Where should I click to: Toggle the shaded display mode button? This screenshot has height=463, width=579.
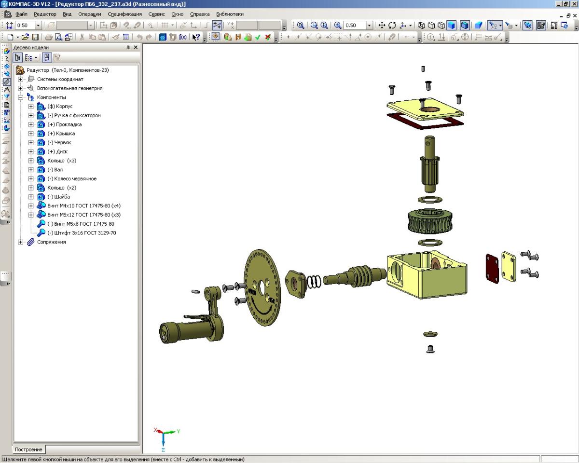pos(452,25)
